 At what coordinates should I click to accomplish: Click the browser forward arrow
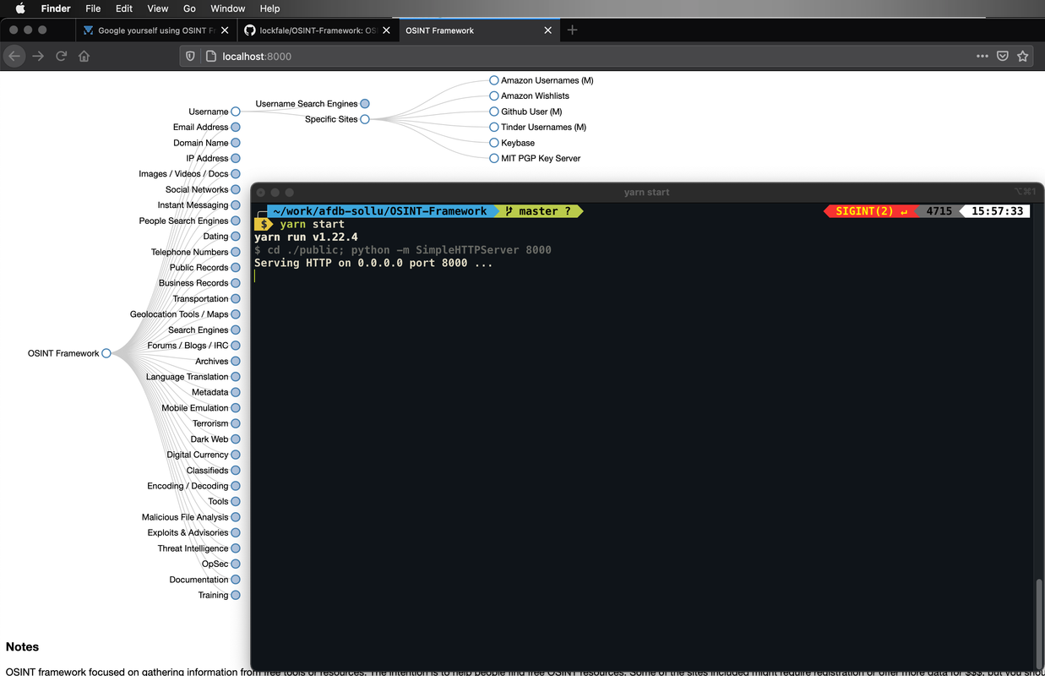tap(38, 57)
